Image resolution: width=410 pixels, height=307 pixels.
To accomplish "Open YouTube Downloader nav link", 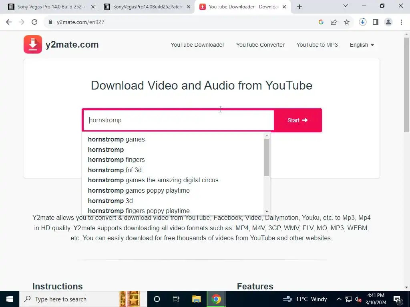I will 197,45.
